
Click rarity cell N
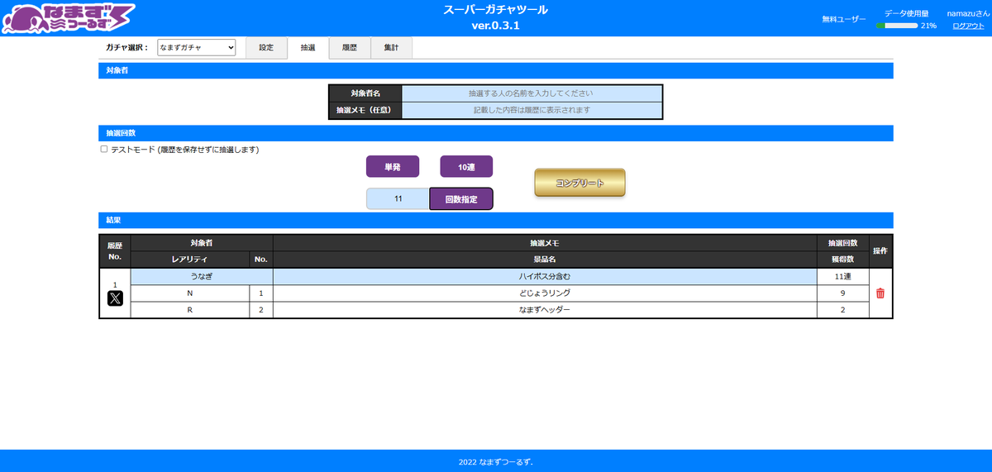coord(190,293)
